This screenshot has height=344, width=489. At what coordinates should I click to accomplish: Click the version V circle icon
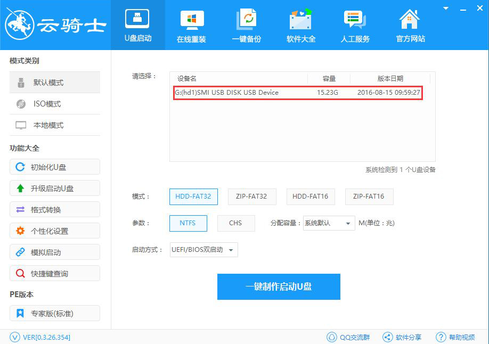pos(15,337)
